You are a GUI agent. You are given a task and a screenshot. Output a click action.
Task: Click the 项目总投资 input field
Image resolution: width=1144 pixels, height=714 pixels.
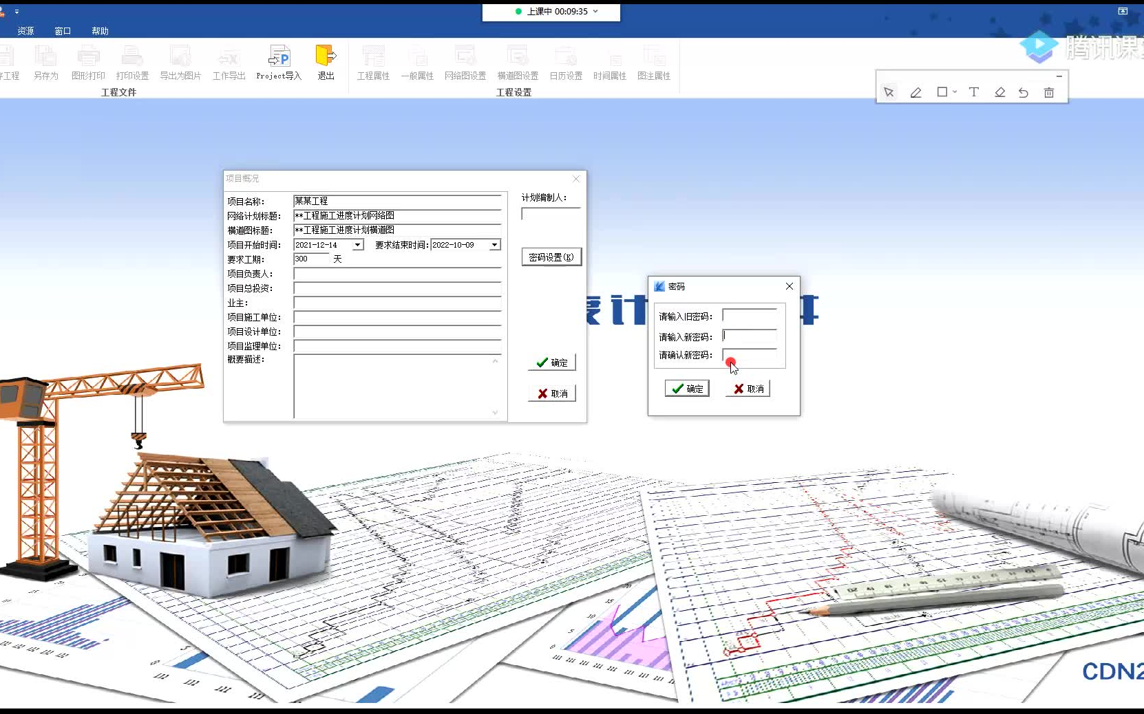(397, 288)
